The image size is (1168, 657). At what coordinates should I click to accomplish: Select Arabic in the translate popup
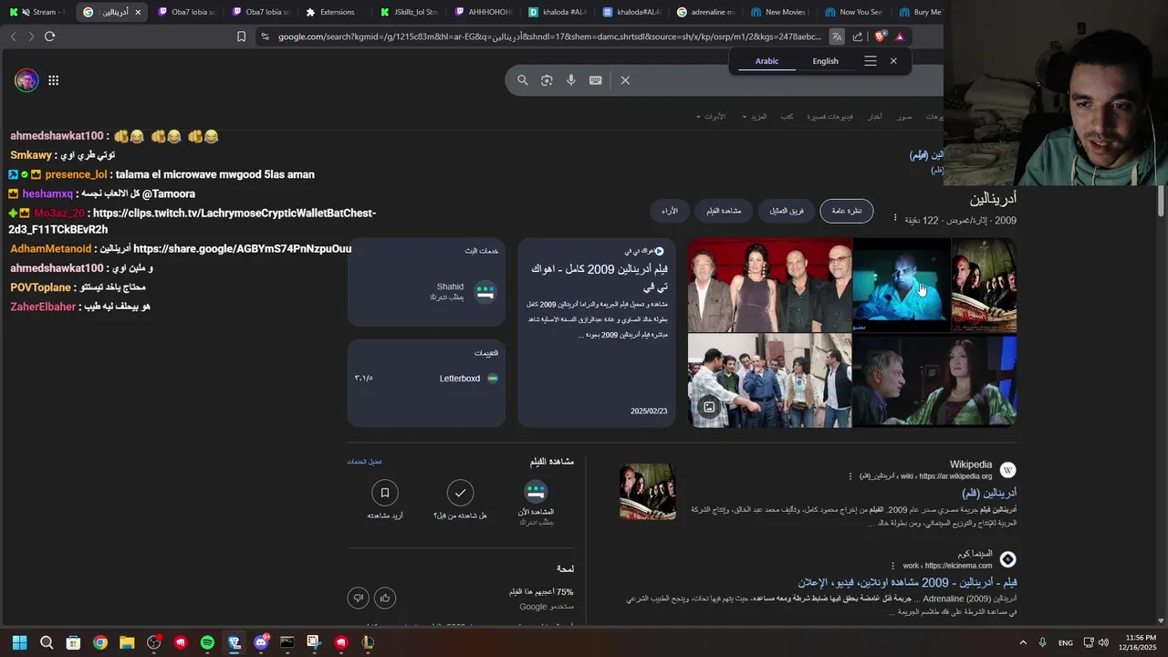tap(766, 61)
